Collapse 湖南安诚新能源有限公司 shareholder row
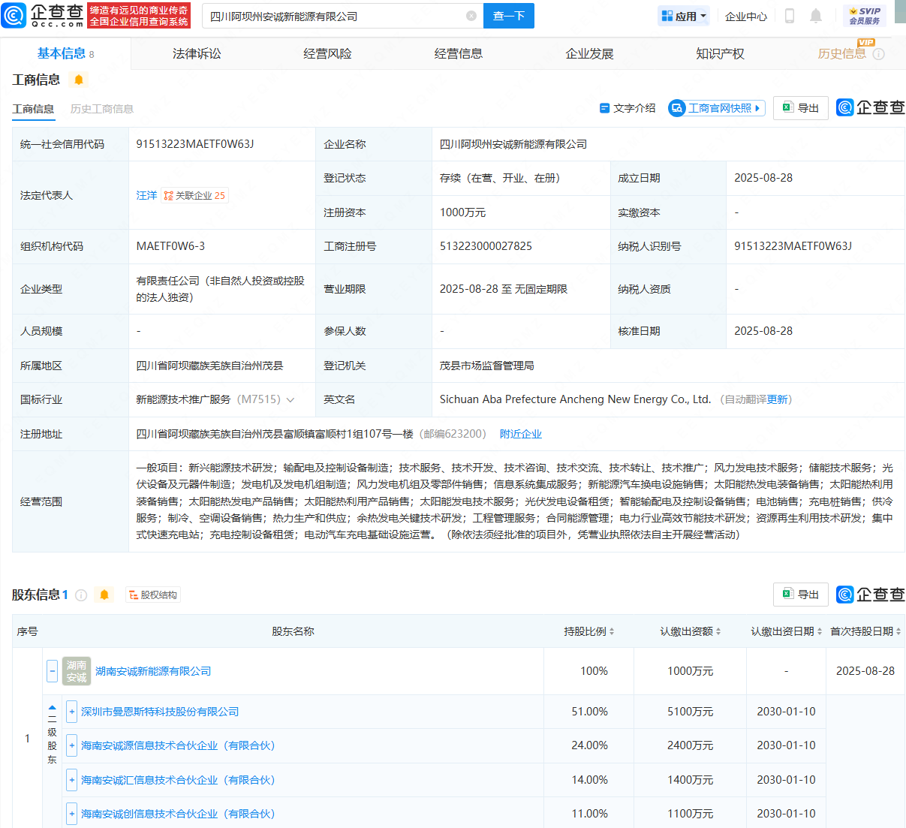 point(52,671)
